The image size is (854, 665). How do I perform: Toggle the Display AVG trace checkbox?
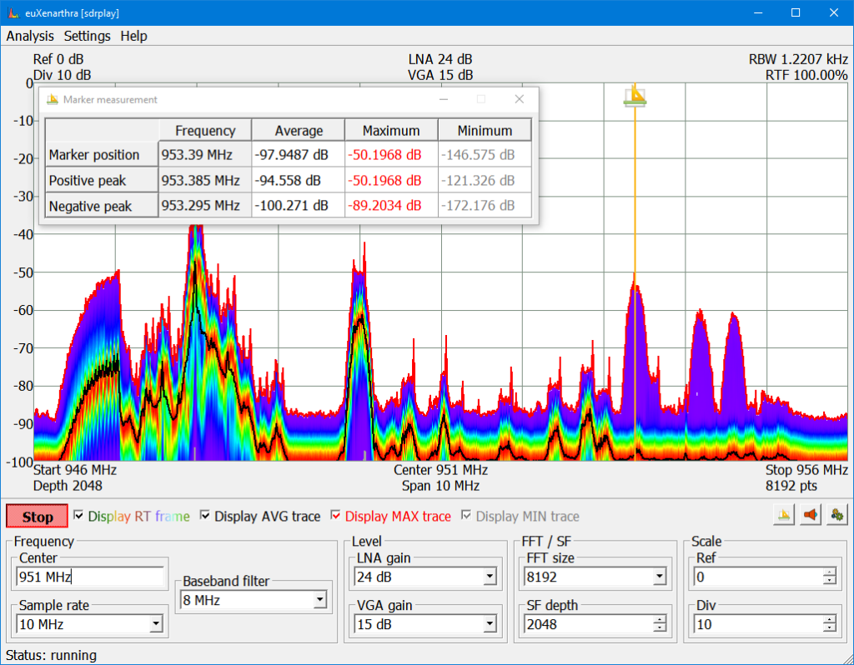[x=205, y=515]
